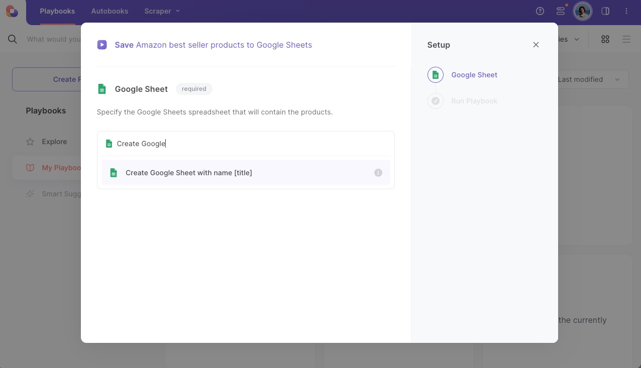Viewport: 641px width, 368px height.
Task: Click the search magnifier icon
Action: coord(13,39)
